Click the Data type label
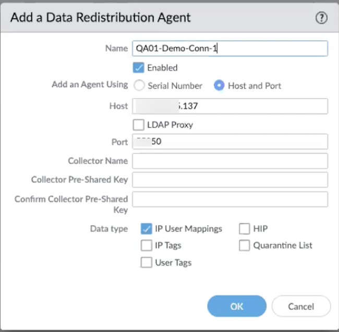Screen dimensions: 339x332 click(108, 229)
